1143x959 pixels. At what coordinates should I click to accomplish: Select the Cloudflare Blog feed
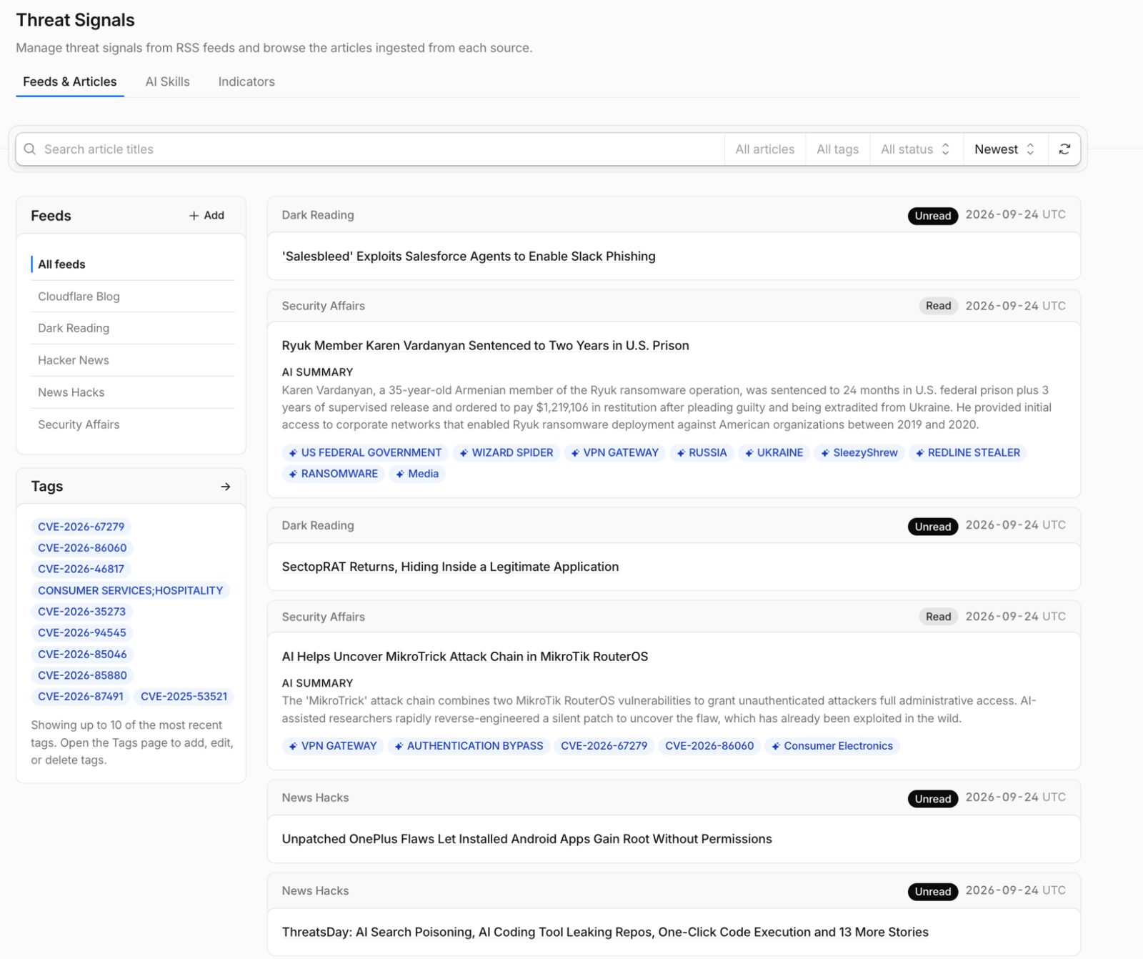pyautogui.click(x=133, y=297)
